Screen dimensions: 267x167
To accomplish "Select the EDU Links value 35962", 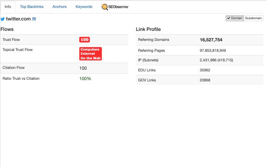I will coord(205,70).
